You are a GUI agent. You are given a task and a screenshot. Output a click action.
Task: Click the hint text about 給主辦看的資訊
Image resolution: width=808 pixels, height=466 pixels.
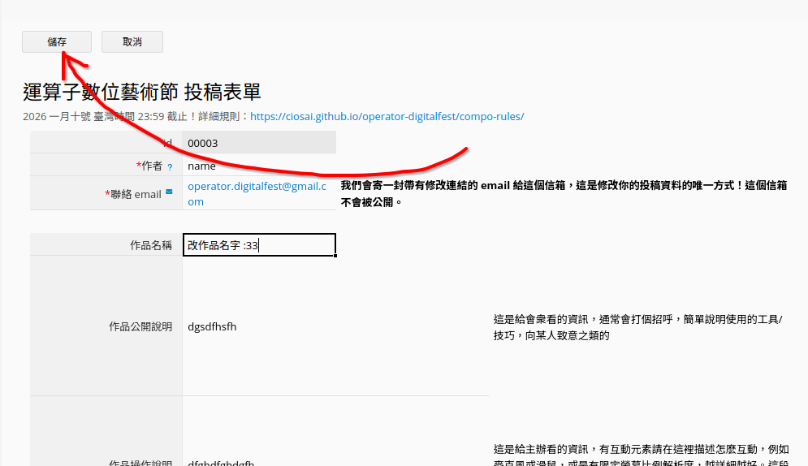pos(641,454)
